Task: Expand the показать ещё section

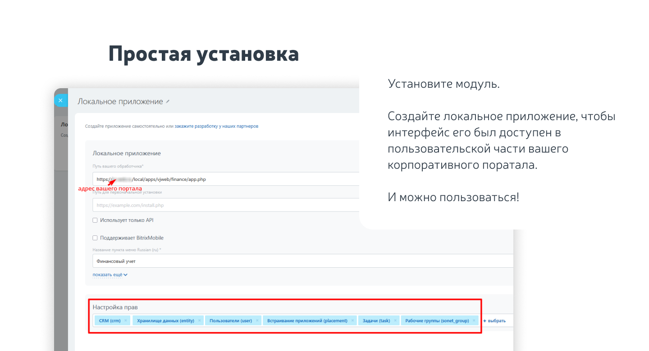Action: pyautogui.click(x=108, y=274)
